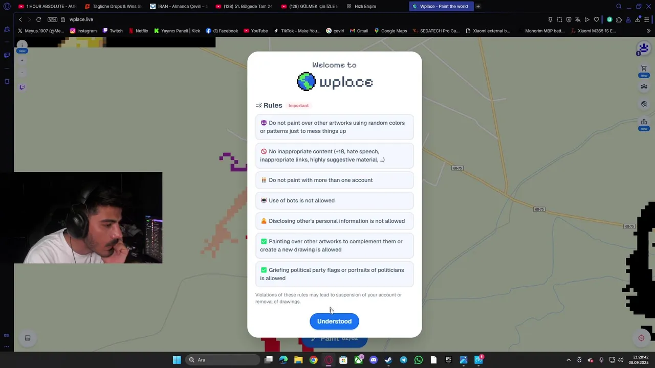Image resolution: width=655 pixels, height=368 pixels.
Task: Click the Twitch icon on the map sidebar
Action: point(22,87)
